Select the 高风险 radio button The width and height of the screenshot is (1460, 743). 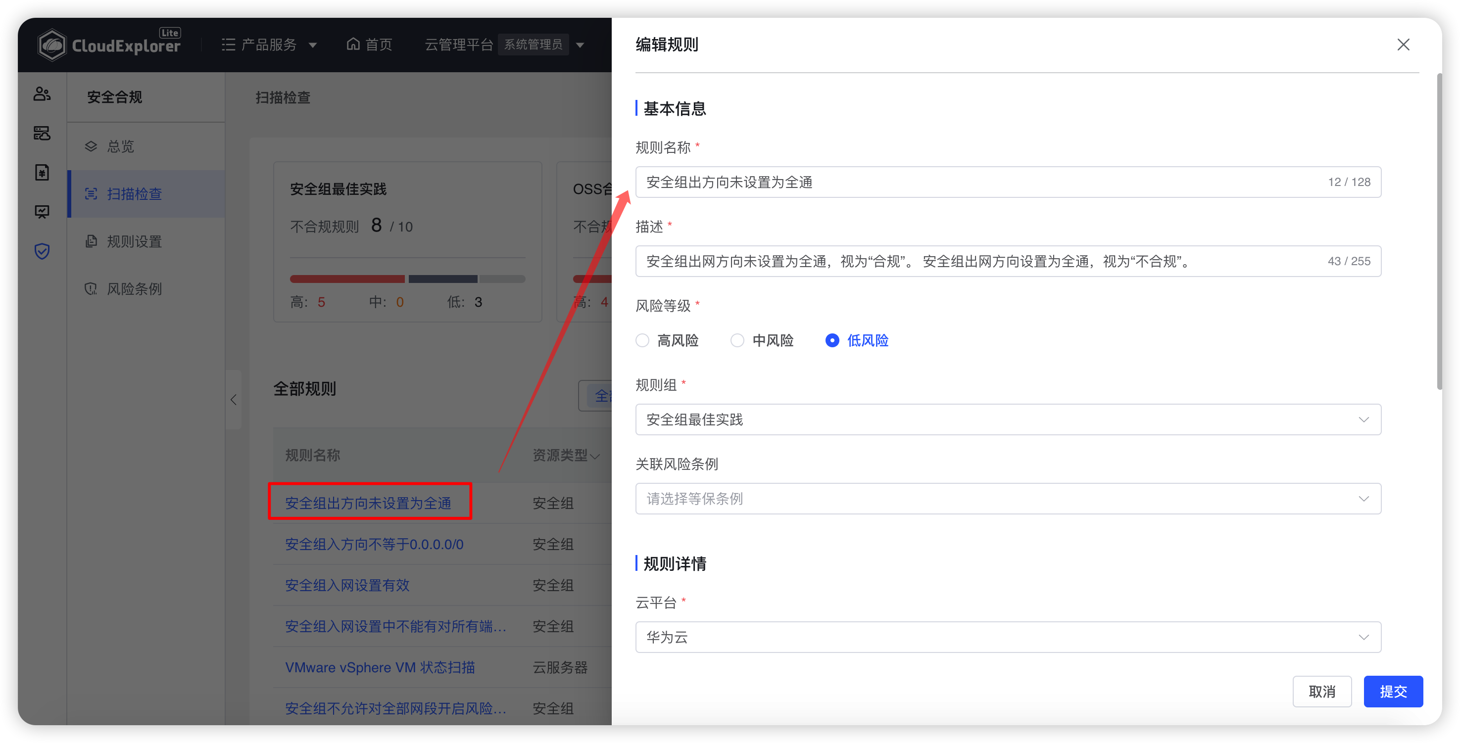click(642, 340)
